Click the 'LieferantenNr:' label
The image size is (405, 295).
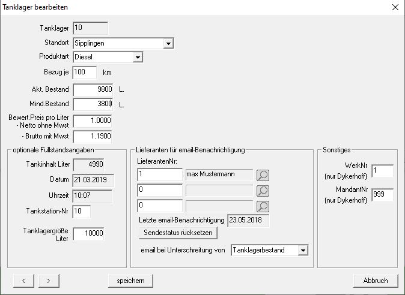pos(157,161)
